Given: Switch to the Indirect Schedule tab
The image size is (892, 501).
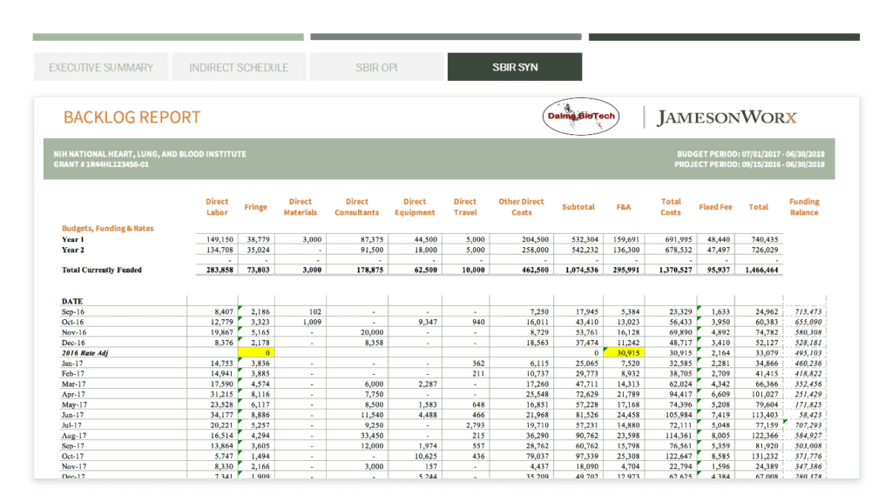Looking at the screenshot, I should (x=239, y=67).
